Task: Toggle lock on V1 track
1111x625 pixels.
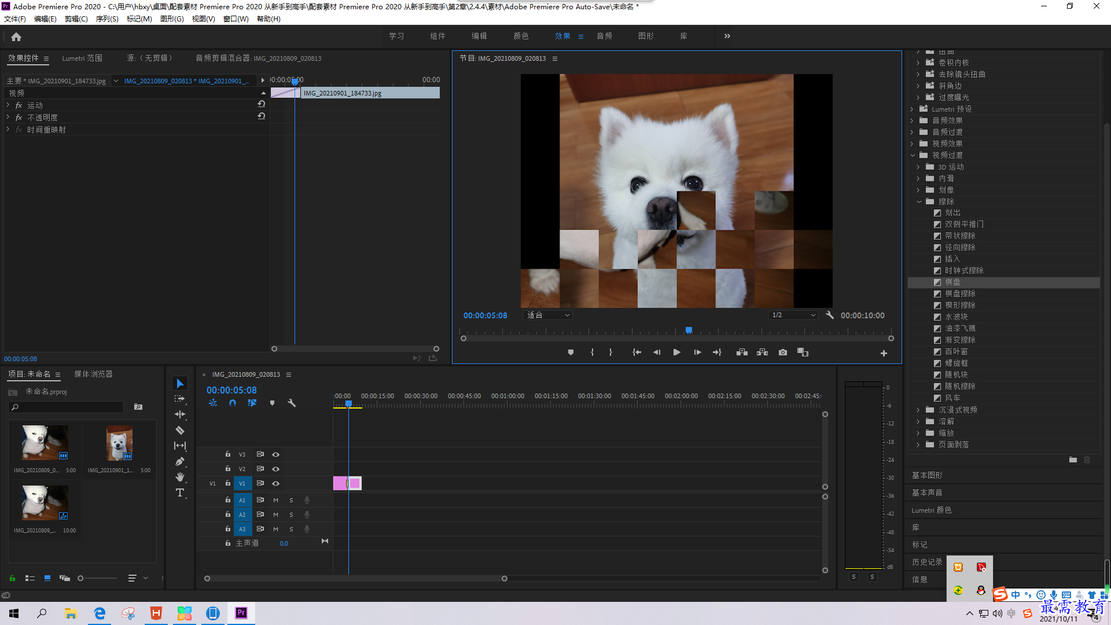Action: click(x=228, y=483)
